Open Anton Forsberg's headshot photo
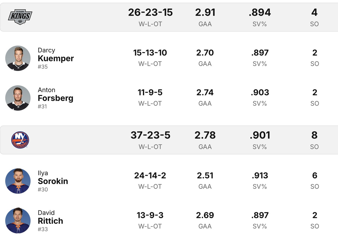This screenshot has height=242, width=338. [x=18, y=98]
